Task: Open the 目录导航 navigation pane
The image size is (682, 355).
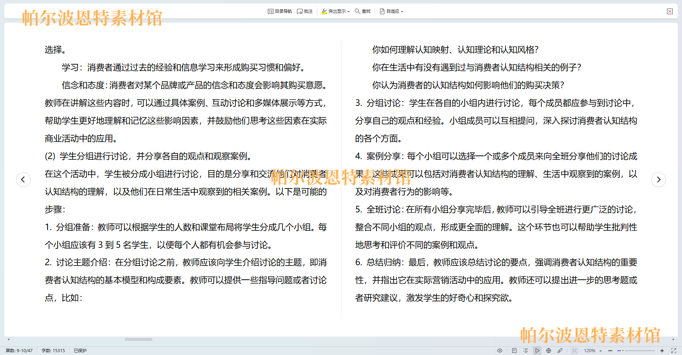Action: pyautogui.click(x=280, y=11)
